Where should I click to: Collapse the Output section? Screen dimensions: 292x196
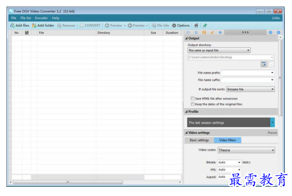pos(186,38)
